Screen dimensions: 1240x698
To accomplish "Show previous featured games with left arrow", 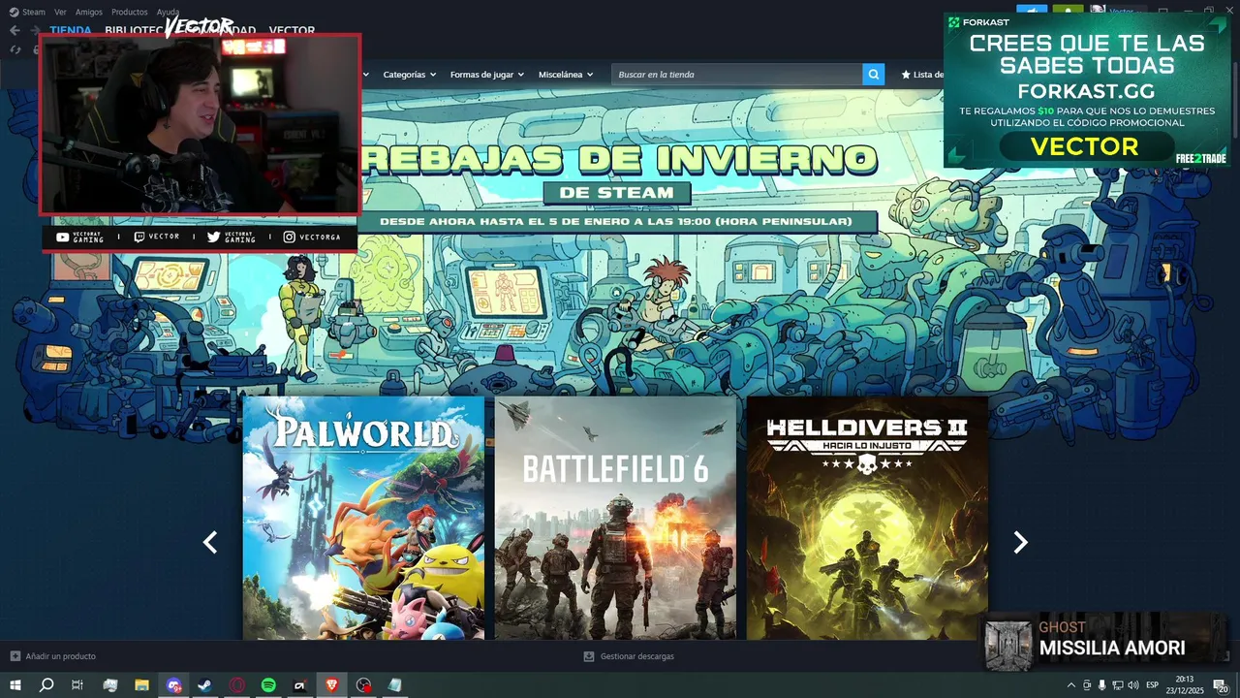I will coord(210,543).
